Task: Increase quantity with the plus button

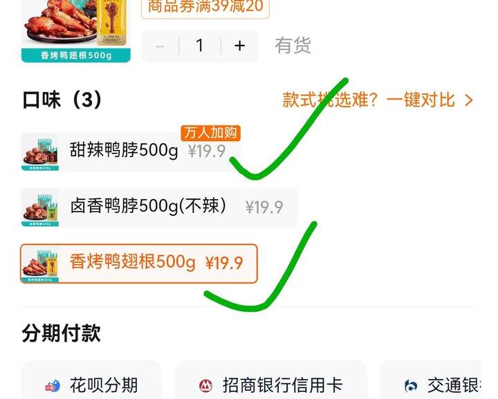Action: point(240,46)
